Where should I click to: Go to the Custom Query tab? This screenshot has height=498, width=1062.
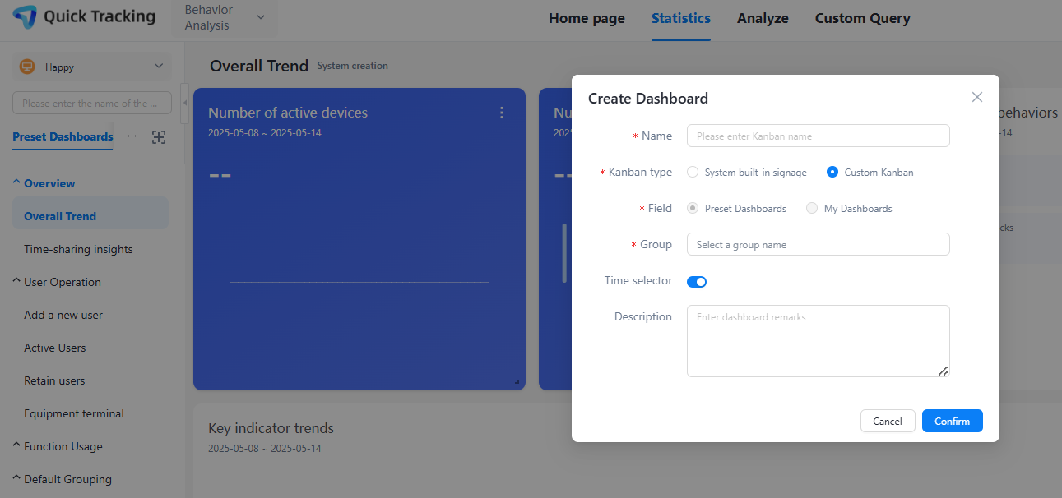pos(862,18)
